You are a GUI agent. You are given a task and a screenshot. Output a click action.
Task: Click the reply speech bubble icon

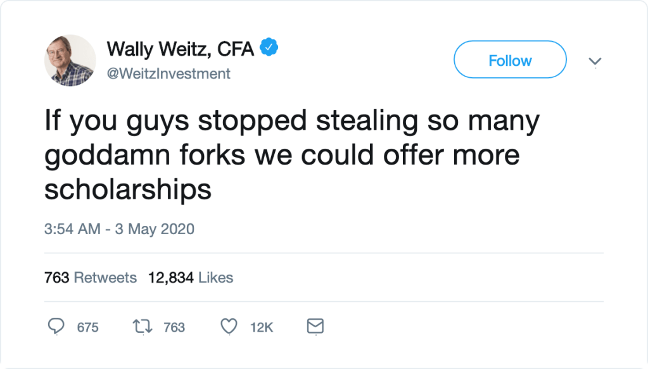[56, 327]
